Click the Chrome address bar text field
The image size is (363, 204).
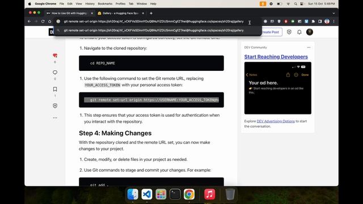click(x=154, y=22)
